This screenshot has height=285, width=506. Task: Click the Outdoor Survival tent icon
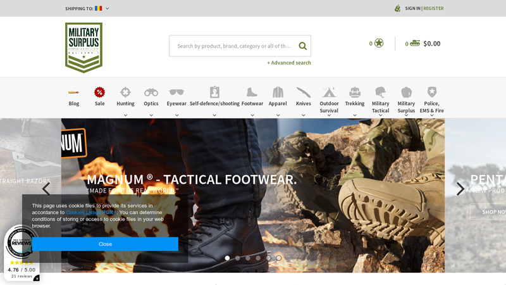(x=329, y=92)
